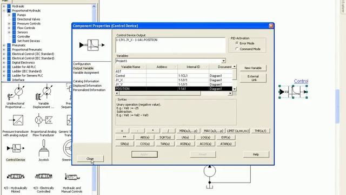346x195 pixels.
Task: Expand the Pressure Controls subcategory
Action: [x=9, y=24]
